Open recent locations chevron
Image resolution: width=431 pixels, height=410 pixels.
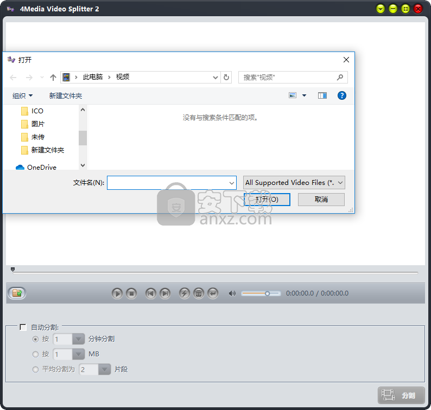42,78
